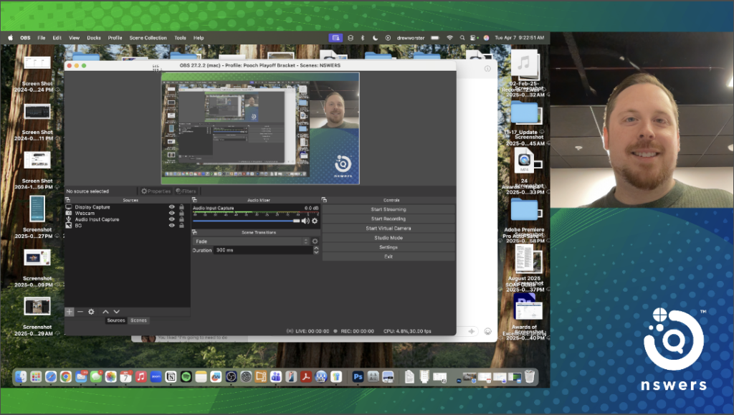The height and width of the screenshot is (415, 734).
Task: Move source down with the down arrow
Action: tap(116, 312)
